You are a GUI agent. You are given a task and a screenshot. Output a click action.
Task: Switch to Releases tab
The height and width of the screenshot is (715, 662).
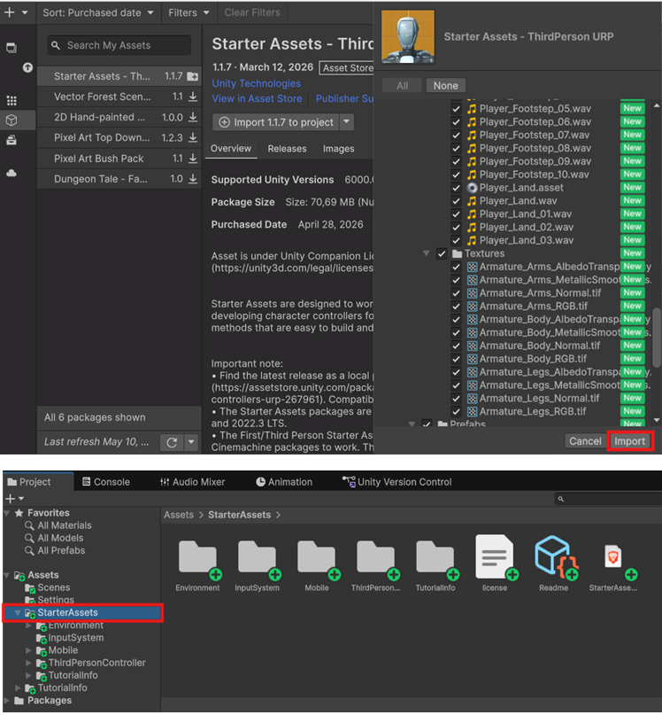coord(287,149)
